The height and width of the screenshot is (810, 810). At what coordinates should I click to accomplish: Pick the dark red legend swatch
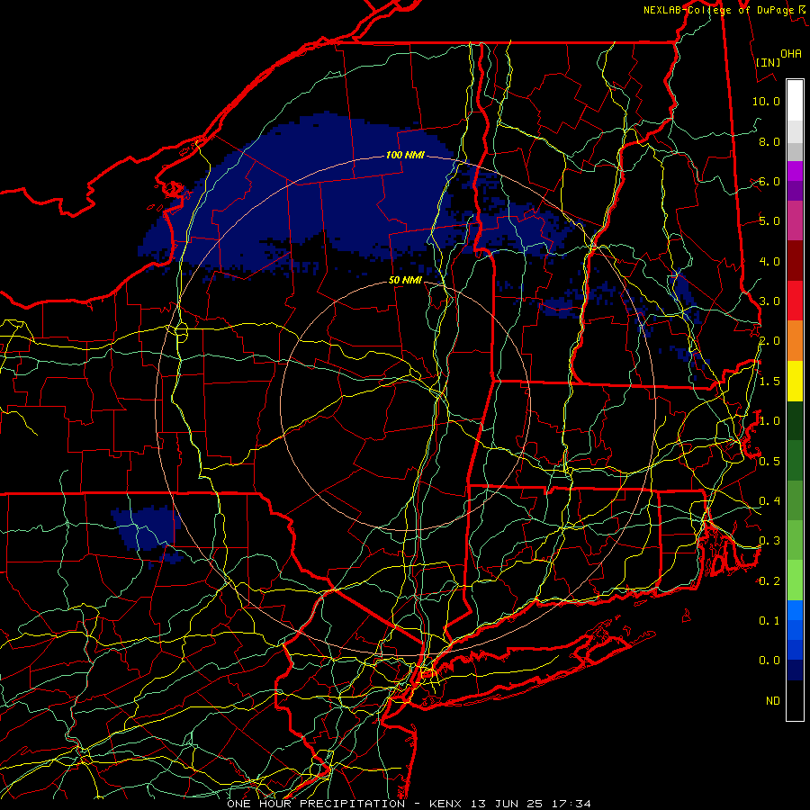(x=795, y=261)
